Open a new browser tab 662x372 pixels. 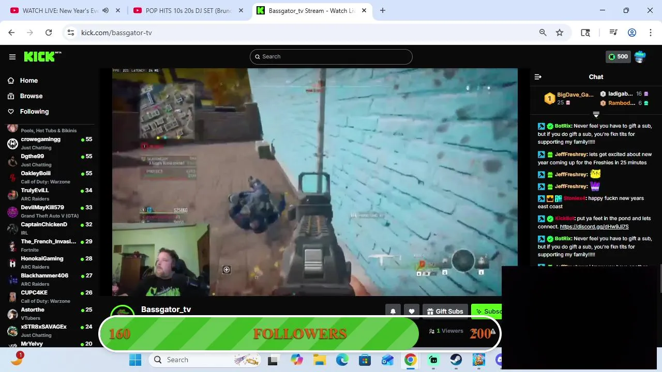tap(383, 10)
